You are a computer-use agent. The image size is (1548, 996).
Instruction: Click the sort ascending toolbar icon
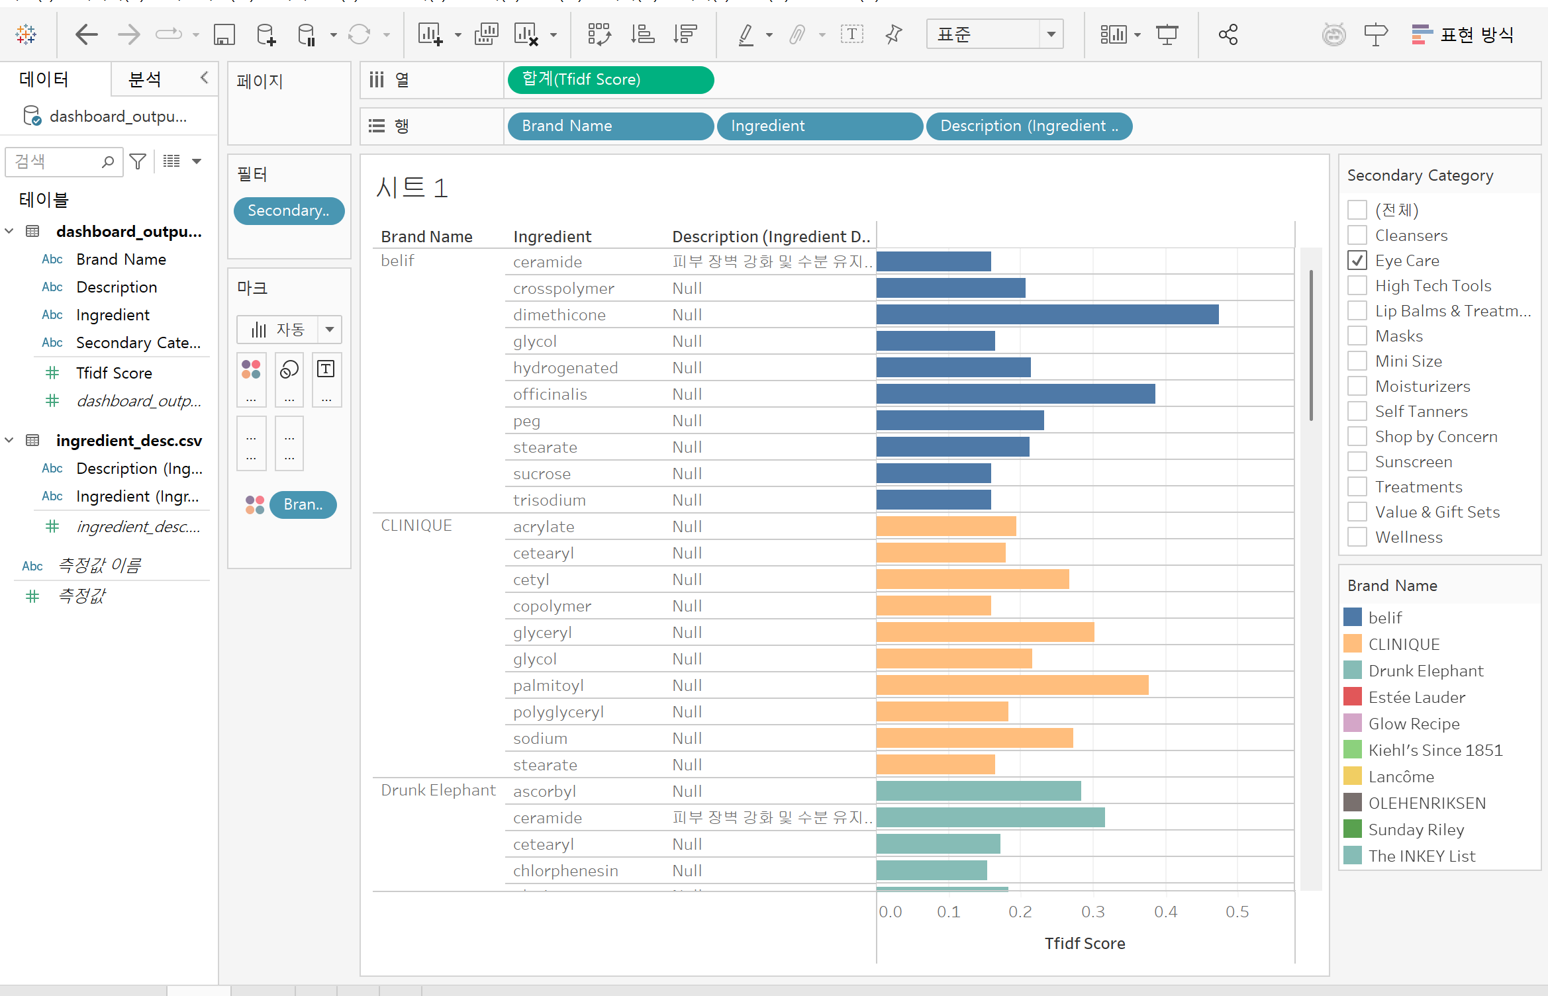click(642, 34)
